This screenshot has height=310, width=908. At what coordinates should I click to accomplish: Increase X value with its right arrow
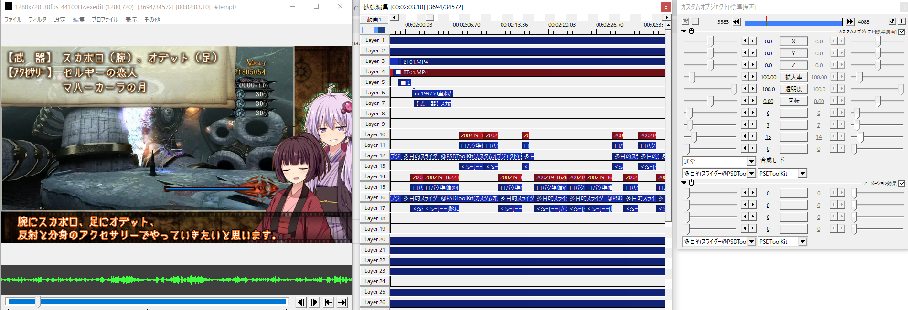(753, 41)
